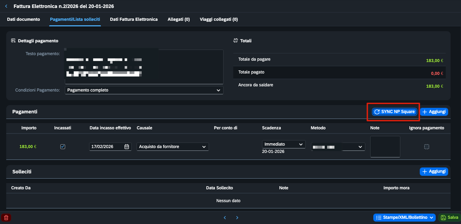This screenshot has width=461, height=224.
Task: Click the Per conto di column header
Action: (x=226, y=128)
